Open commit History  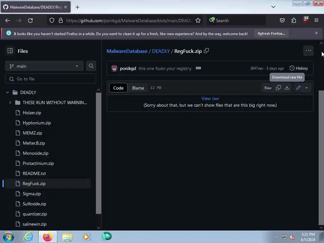click(299, 68)
